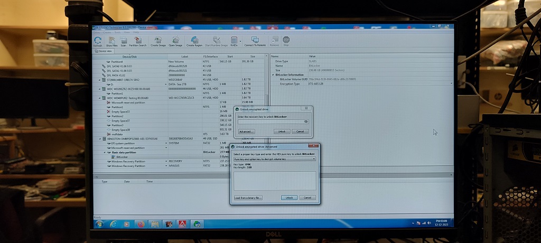Click the Start Runtime Image icon
The image size is (541, 243).
[x=216, y=41]
